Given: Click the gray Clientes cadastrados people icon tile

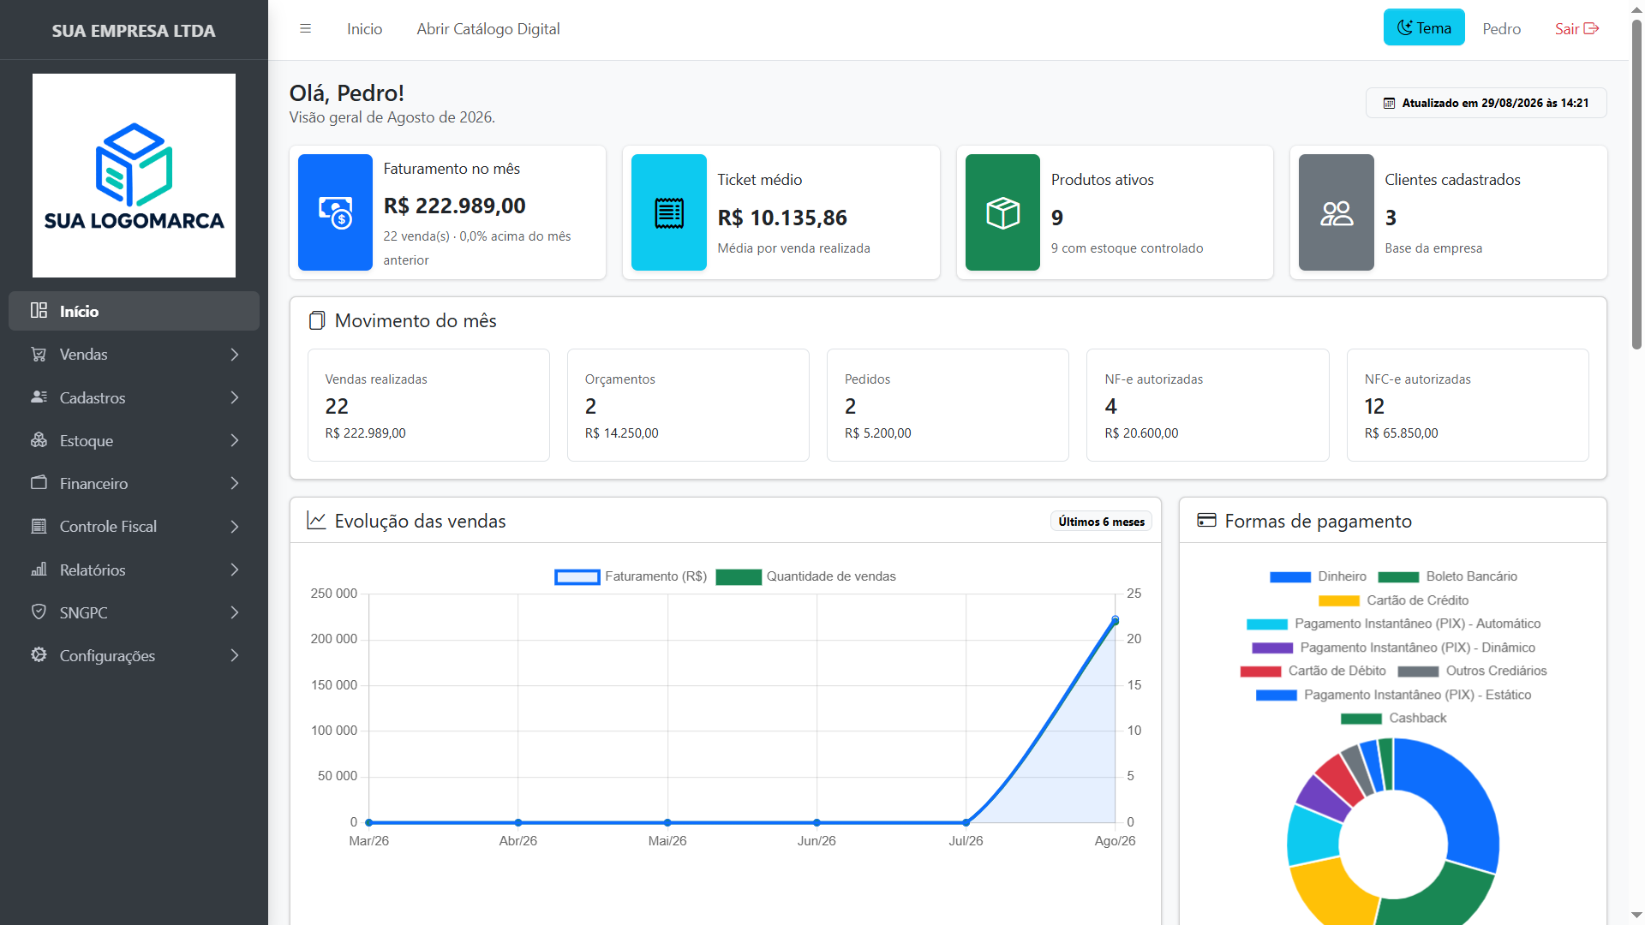Looking at the screenshot, I should click(1337, 212).
